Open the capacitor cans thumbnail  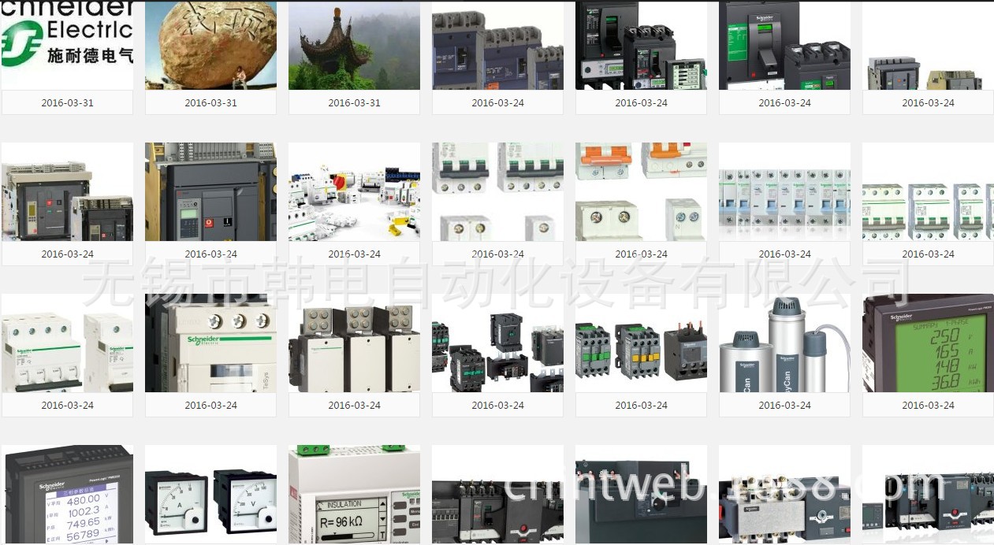pos(784,343)
